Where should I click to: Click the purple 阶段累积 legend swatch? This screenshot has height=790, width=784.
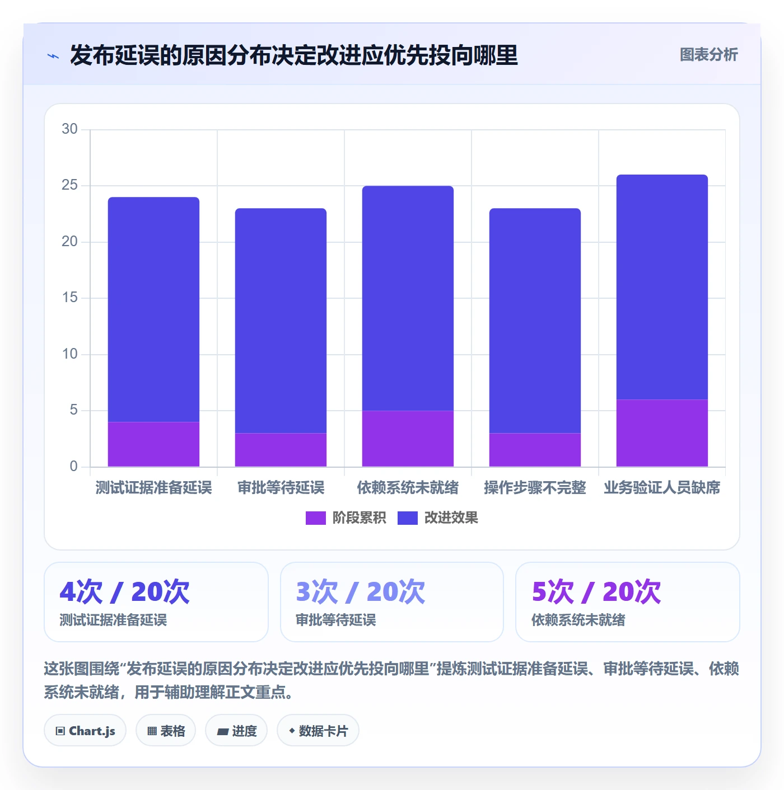[315, 518]
